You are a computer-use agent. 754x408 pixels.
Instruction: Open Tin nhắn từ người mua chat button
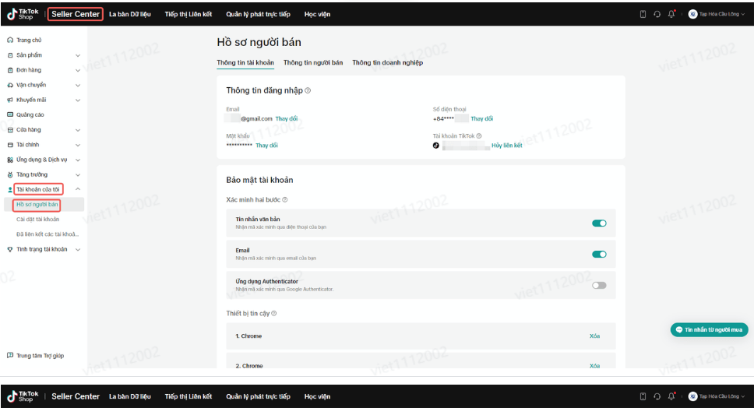click(x=709, y=330)
